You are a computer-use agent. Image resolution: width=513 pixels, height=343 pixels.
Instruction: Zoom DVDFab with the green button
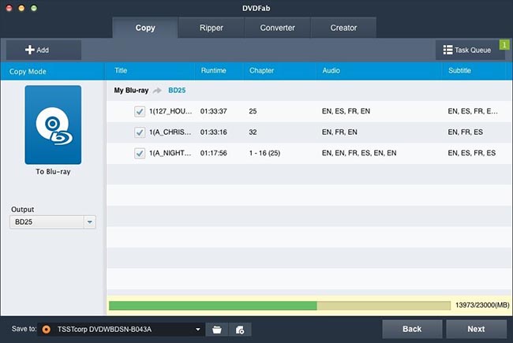[x=34, y=8]
